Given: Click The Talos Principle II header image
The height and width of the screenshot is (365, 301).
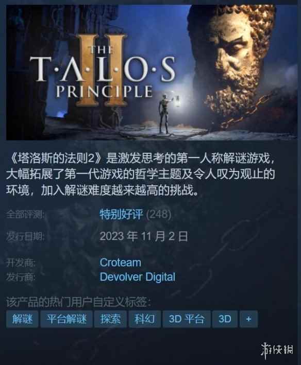Looking at the screenshot, I should click(152, 73).
